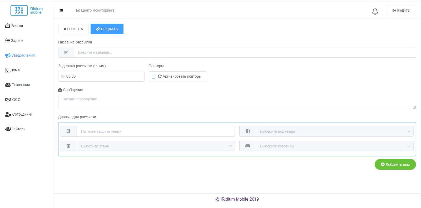Open Дома in the sidebar

tap(12, 70)
